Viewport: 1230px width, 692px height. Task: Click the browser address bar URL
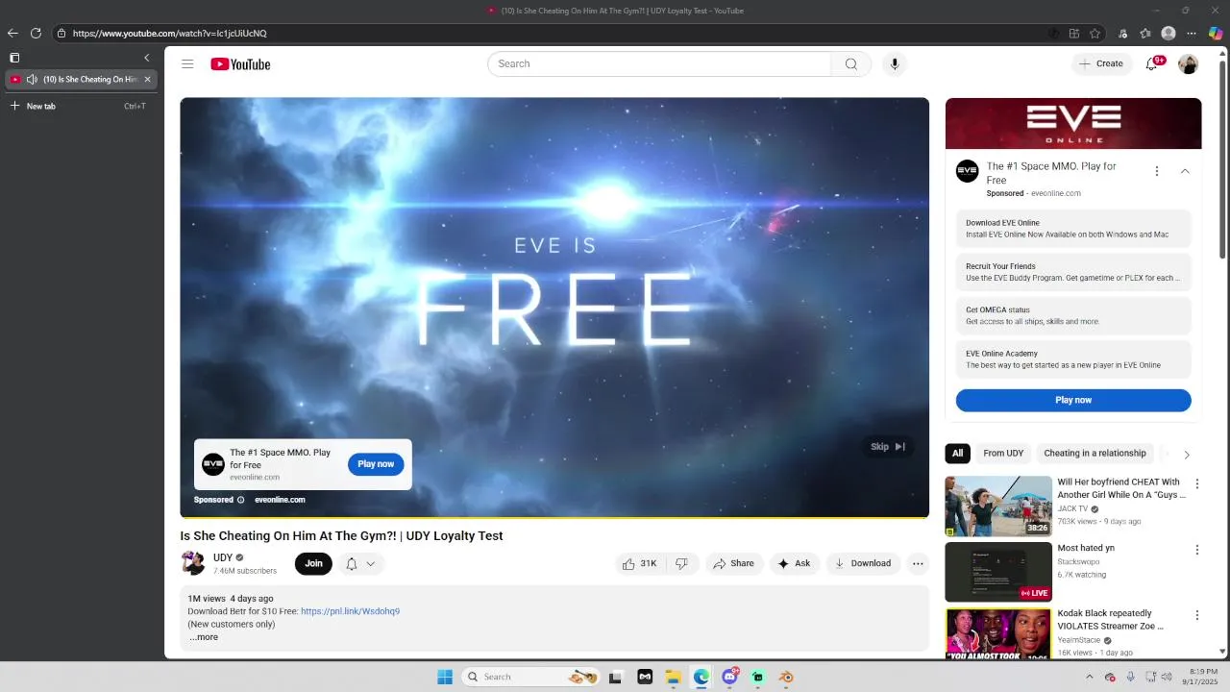tap(170, 33)
